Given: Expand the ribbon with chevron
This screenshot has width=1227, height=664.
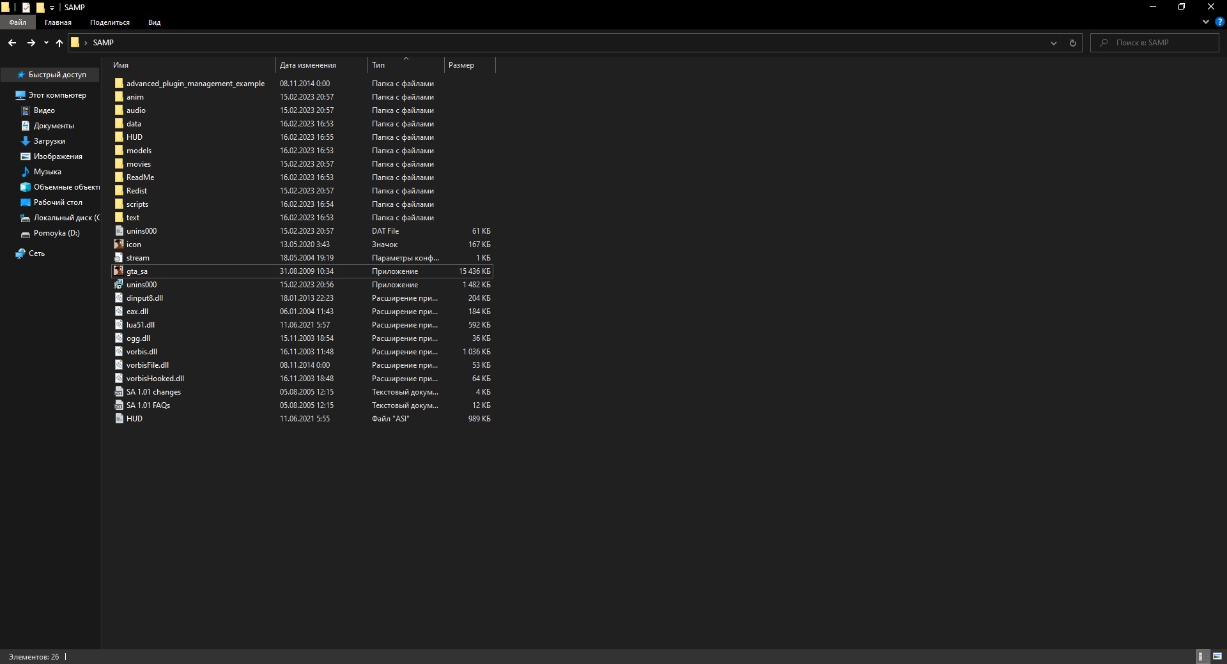Looking at the screenshot, I should [x=1205, y=22].
